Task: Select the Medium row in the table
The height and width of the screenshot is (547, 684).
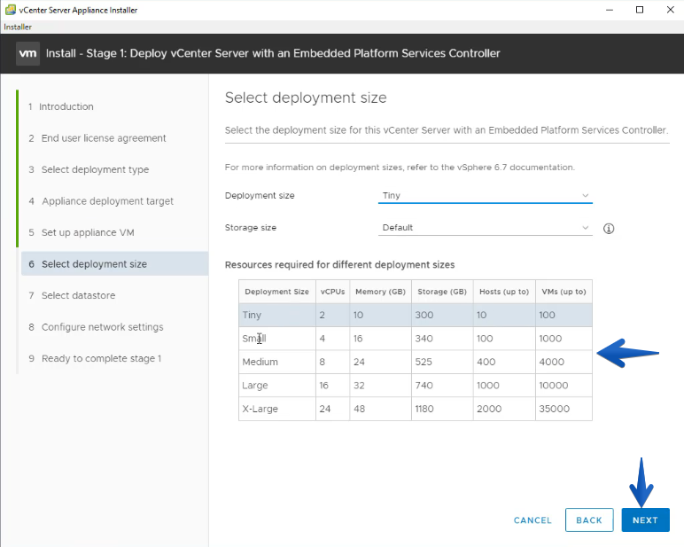Action: point(416,362)
